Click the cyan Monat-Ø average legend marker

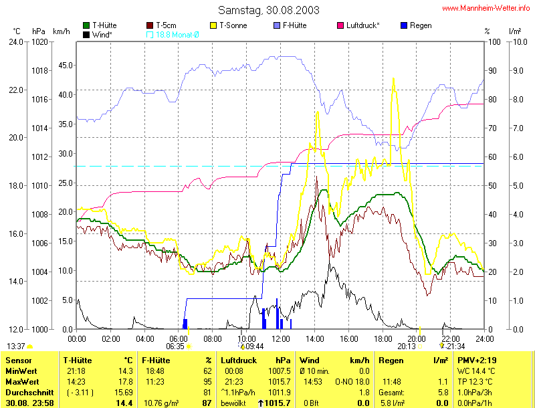pyautogui.click(x=150, y=34)
